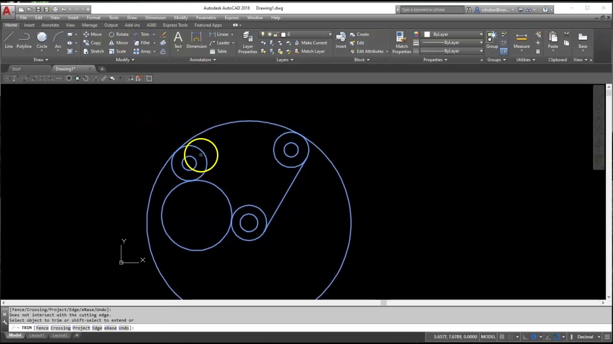
Task: Click the Paste clipboard button
Action: tap(553, 40)
